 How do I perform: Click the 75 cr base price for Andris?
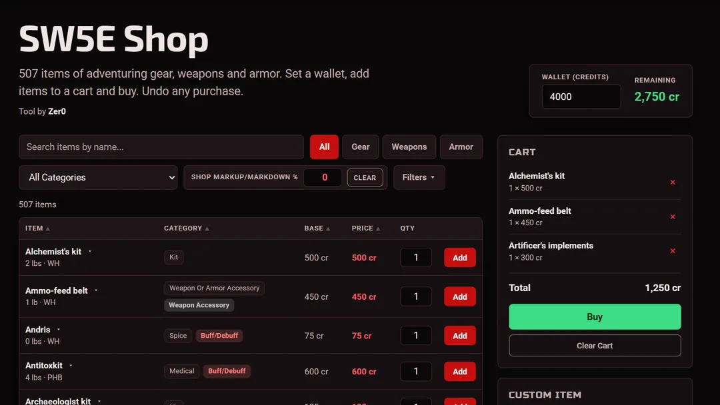click(313, 336)
